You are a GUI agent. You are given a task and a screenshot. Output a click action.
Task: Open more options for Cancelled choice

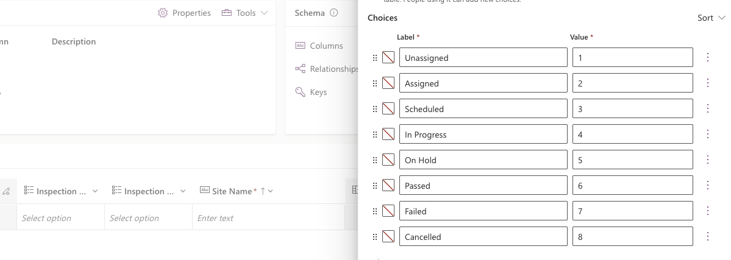[708, 237]
